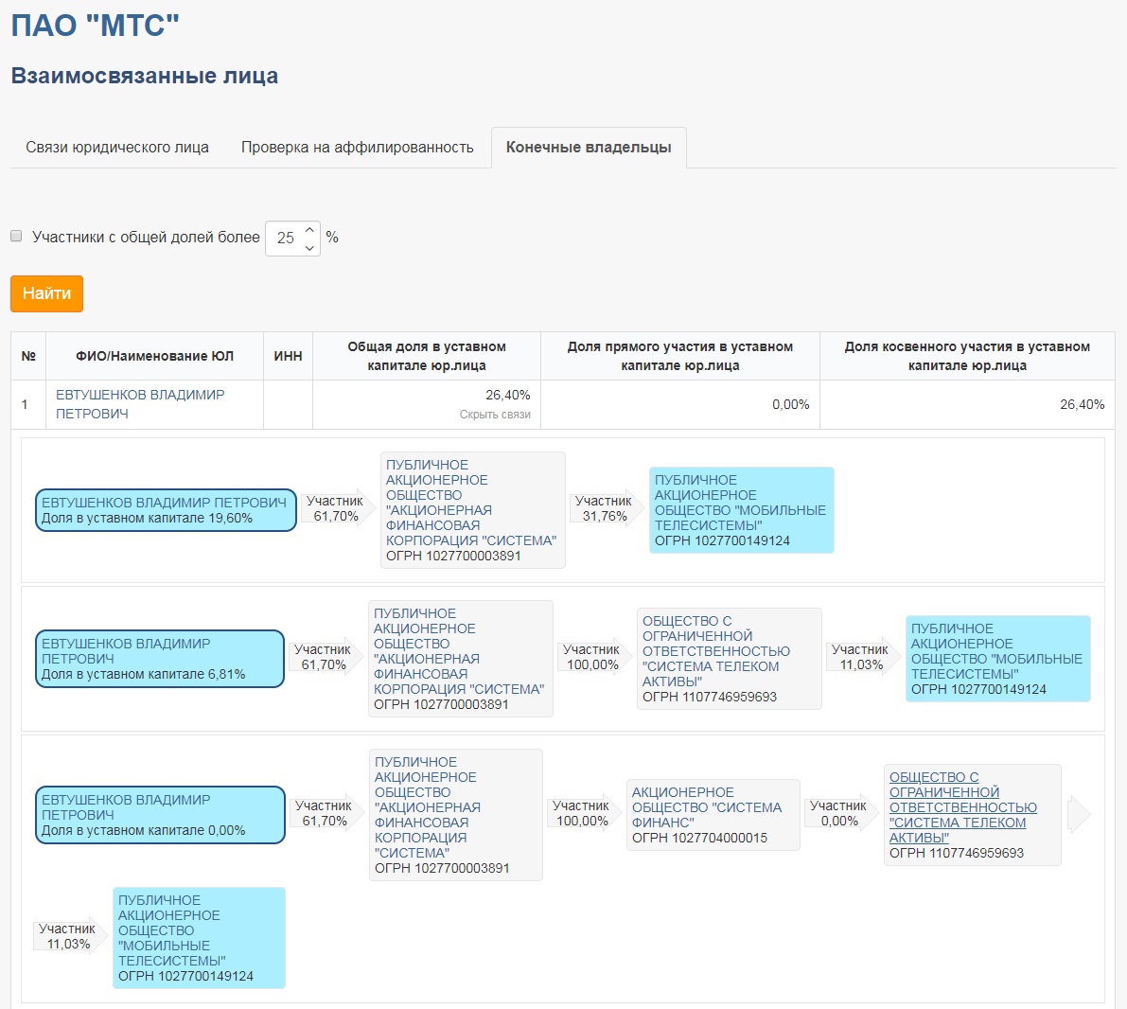Open АФК Система node in the 6,81% chain

coord(461,659)
